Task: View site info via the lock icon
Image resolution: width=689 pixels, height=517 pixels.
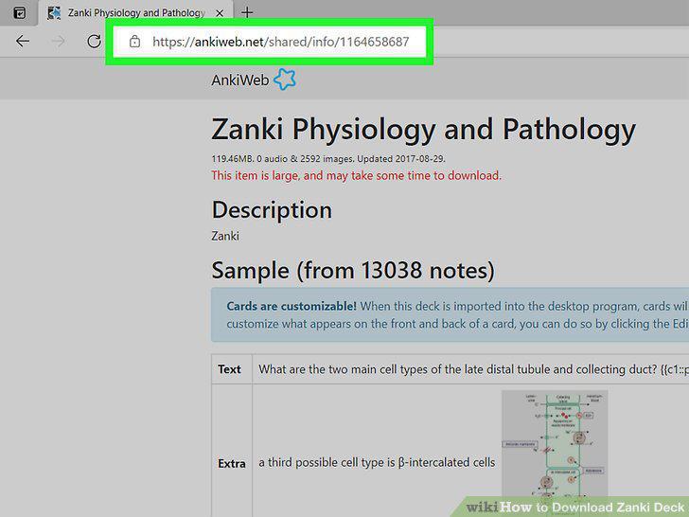Action: 134,42
